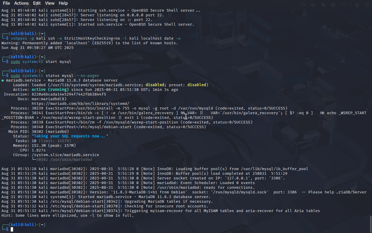Click the date output 'Sun Aug 31 09:50:27 AM UTC 2025'

[37, 48]
